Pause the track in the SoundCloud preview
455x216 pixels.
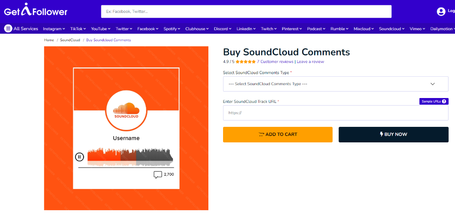point(80,157)
